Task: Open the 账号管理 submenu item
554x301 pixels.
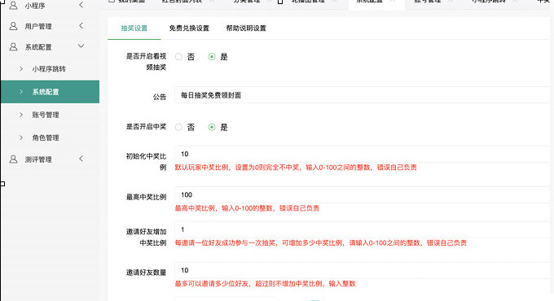Action: [x=51, y=115]
